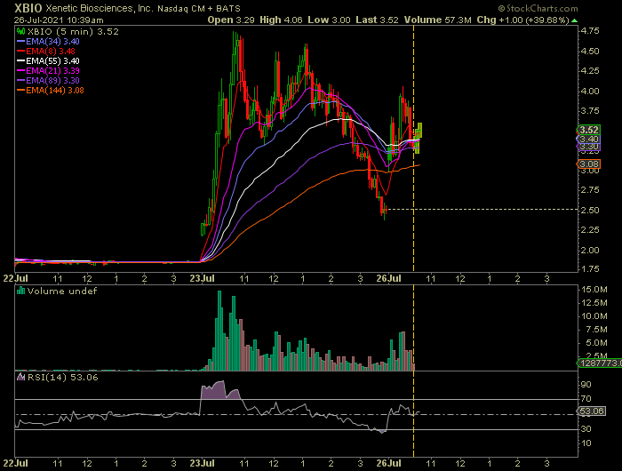The height and width of the screenshot is (471, 622).
Task: Click the Volume 57.3M value in the header
Action: click(x=437, y=20)
